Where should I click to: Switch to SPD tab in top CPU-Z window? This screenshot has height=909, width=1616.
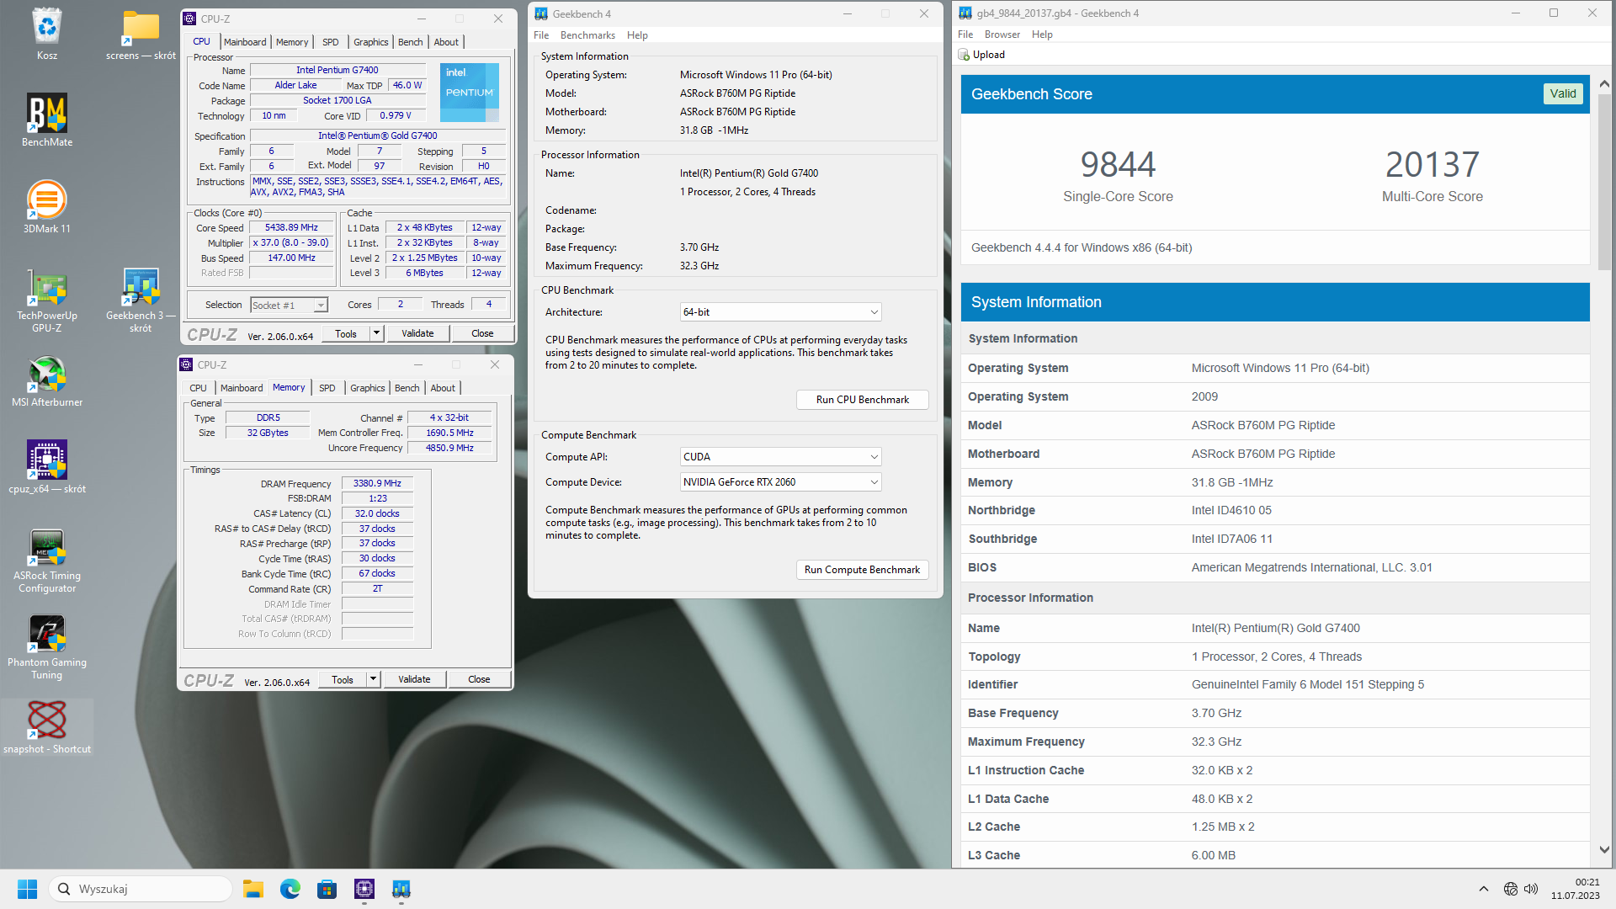[331, 42]
